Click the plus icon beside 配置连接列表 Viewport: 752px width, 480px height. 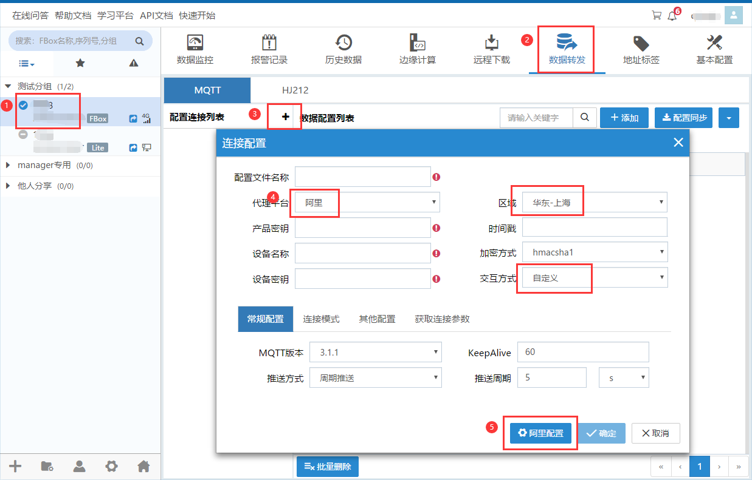[x=286, y=117]
